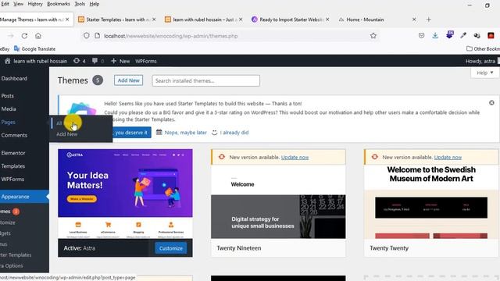Open Elementor in the sidebar
Viewport: 500px width, 281px height.
click(x=13, y=153)
